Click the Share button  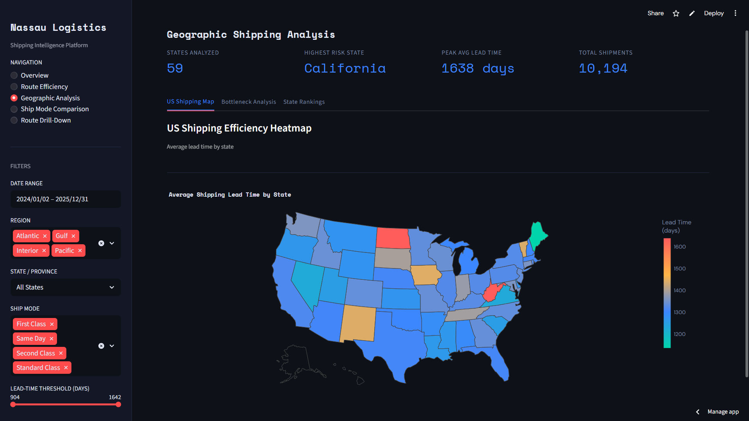(655, 13)
